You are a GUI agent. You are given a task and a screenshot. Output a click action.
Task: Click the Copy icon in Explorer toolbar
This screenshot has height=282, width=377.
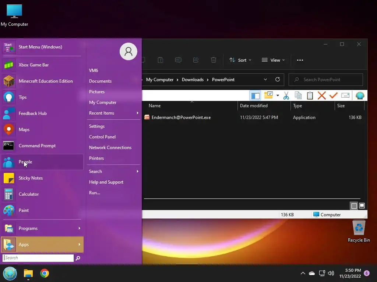(298, 95)
